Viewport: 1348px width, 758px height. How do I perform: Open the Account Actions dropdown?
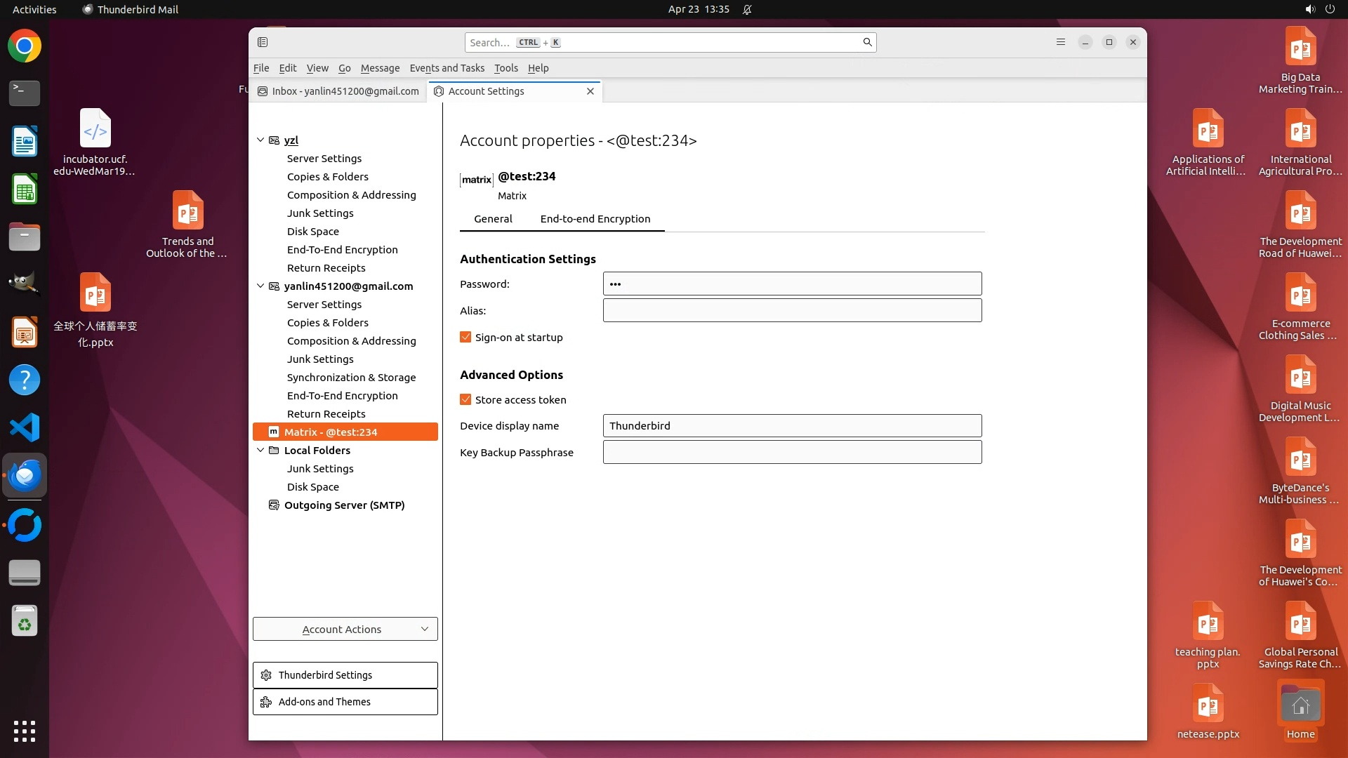pyautogui.click(x=345, y=630)
